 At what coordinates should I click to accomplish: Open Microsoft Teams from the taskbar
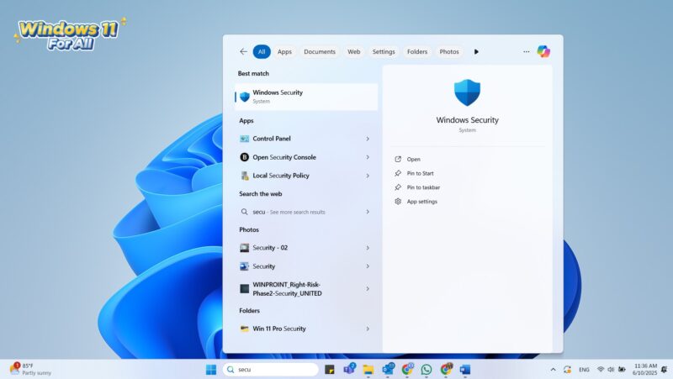tap(349, 369)
